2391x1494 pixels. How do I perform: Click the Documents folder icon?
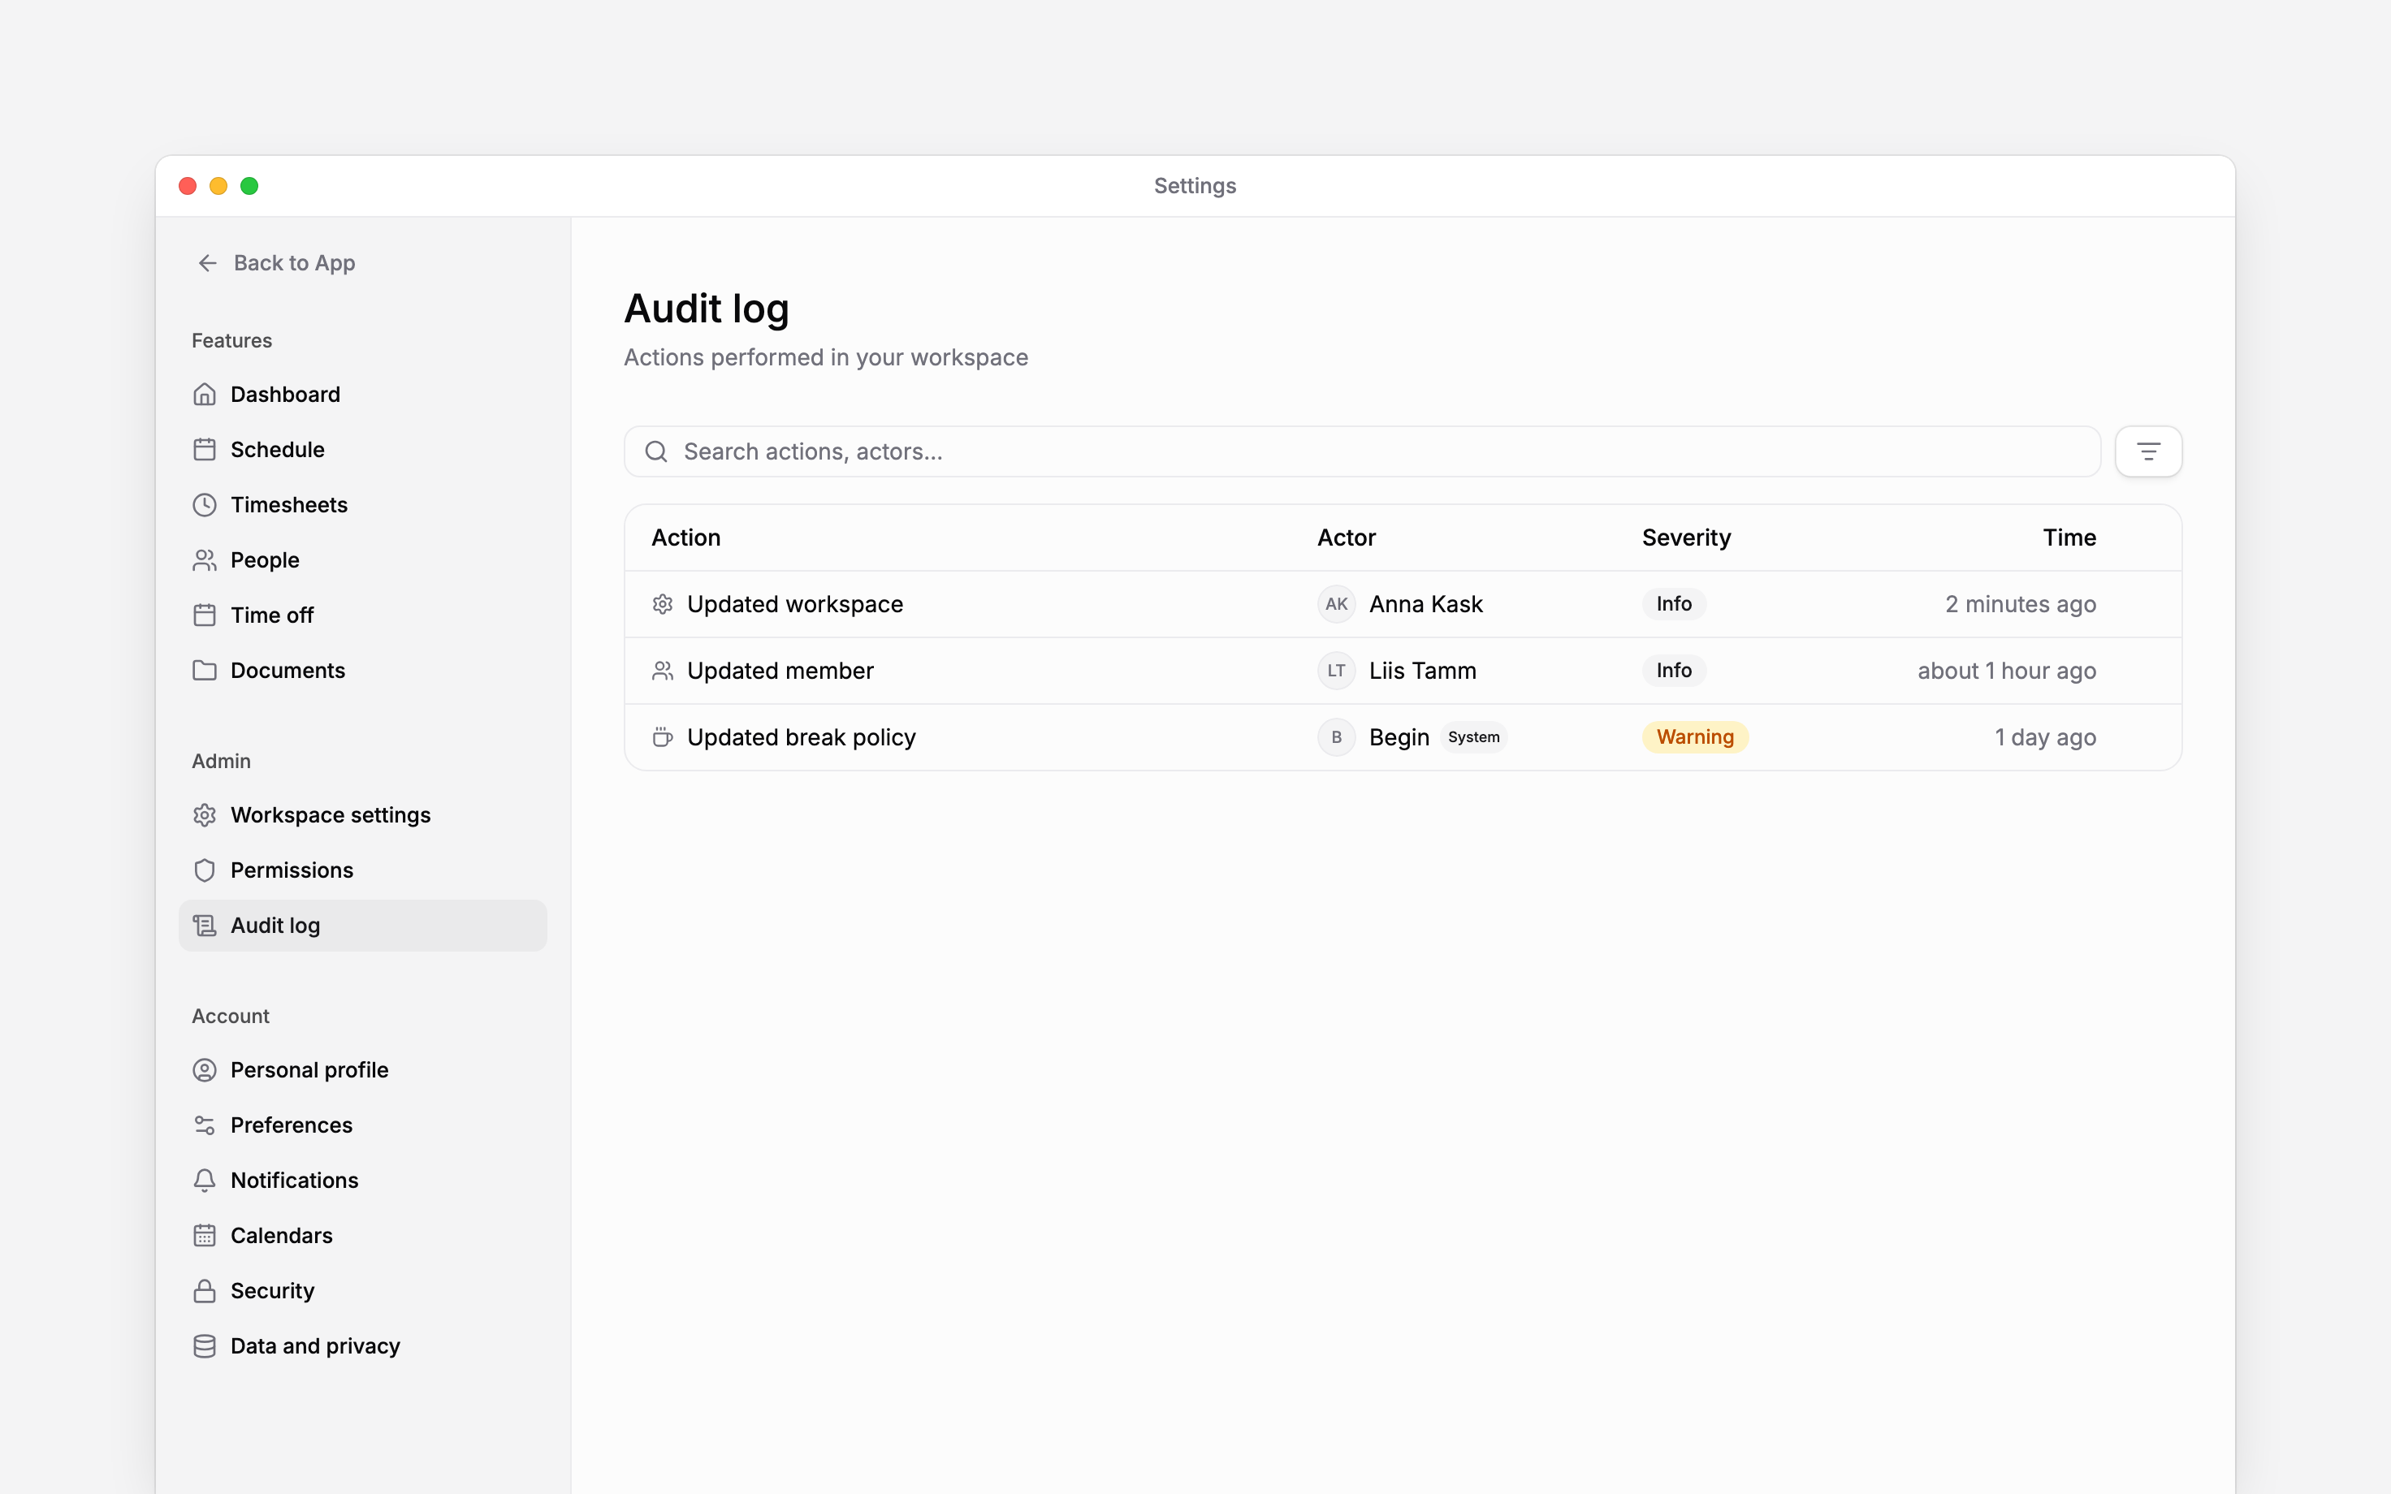pyautogui.click(x=205, y=671)
